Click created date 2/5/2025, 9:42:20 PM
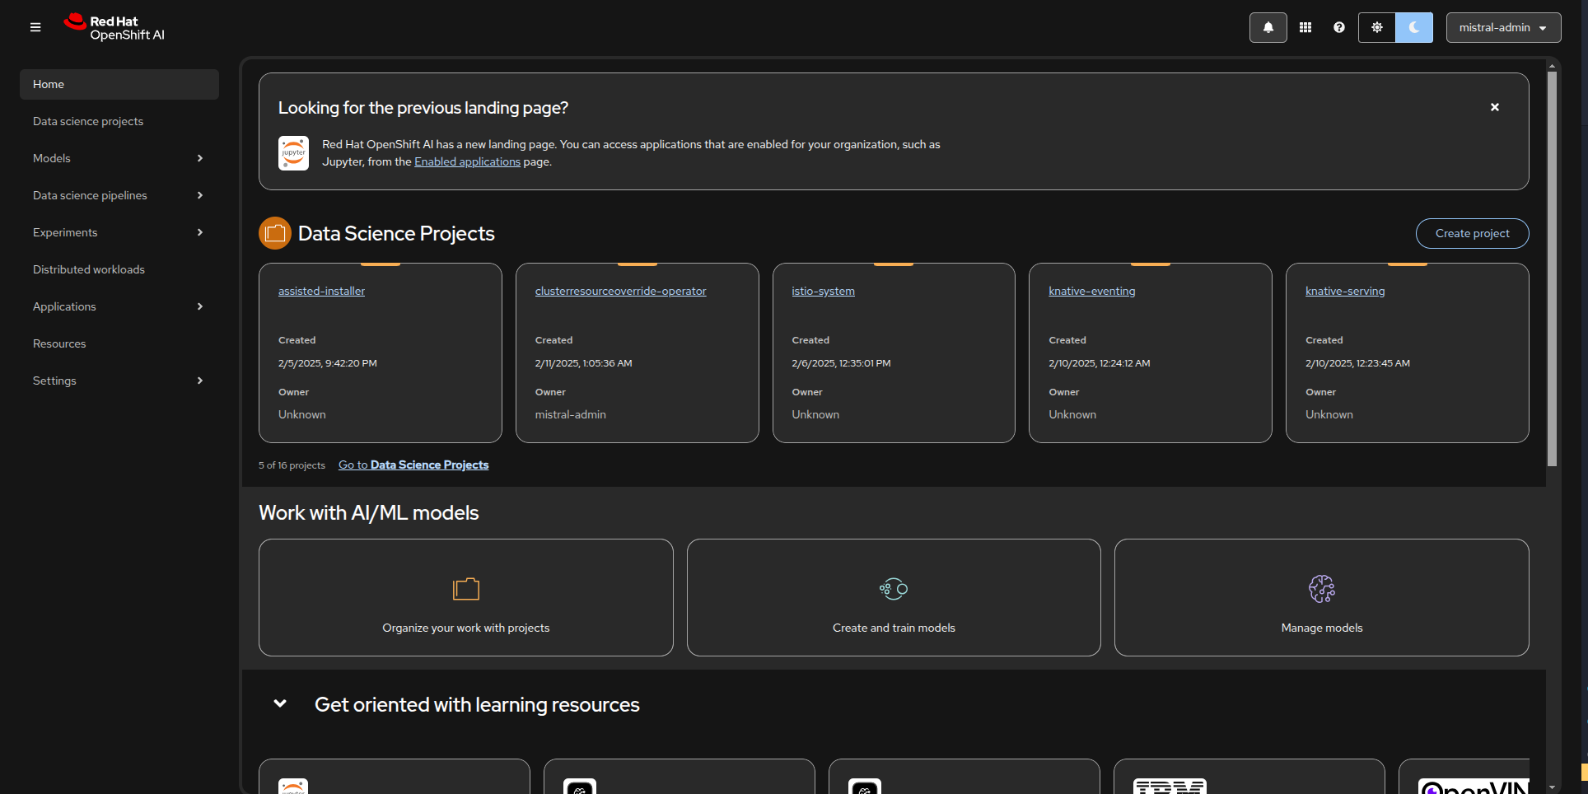Viewport: 1588px width, 794px height. click(x=327, y=363)
